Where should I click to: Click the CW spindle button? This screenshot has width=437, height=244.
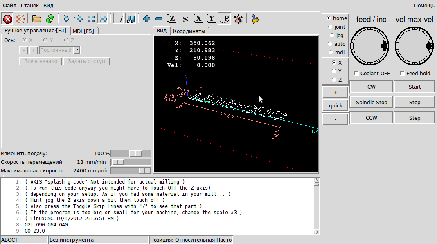tap(371, 87)
